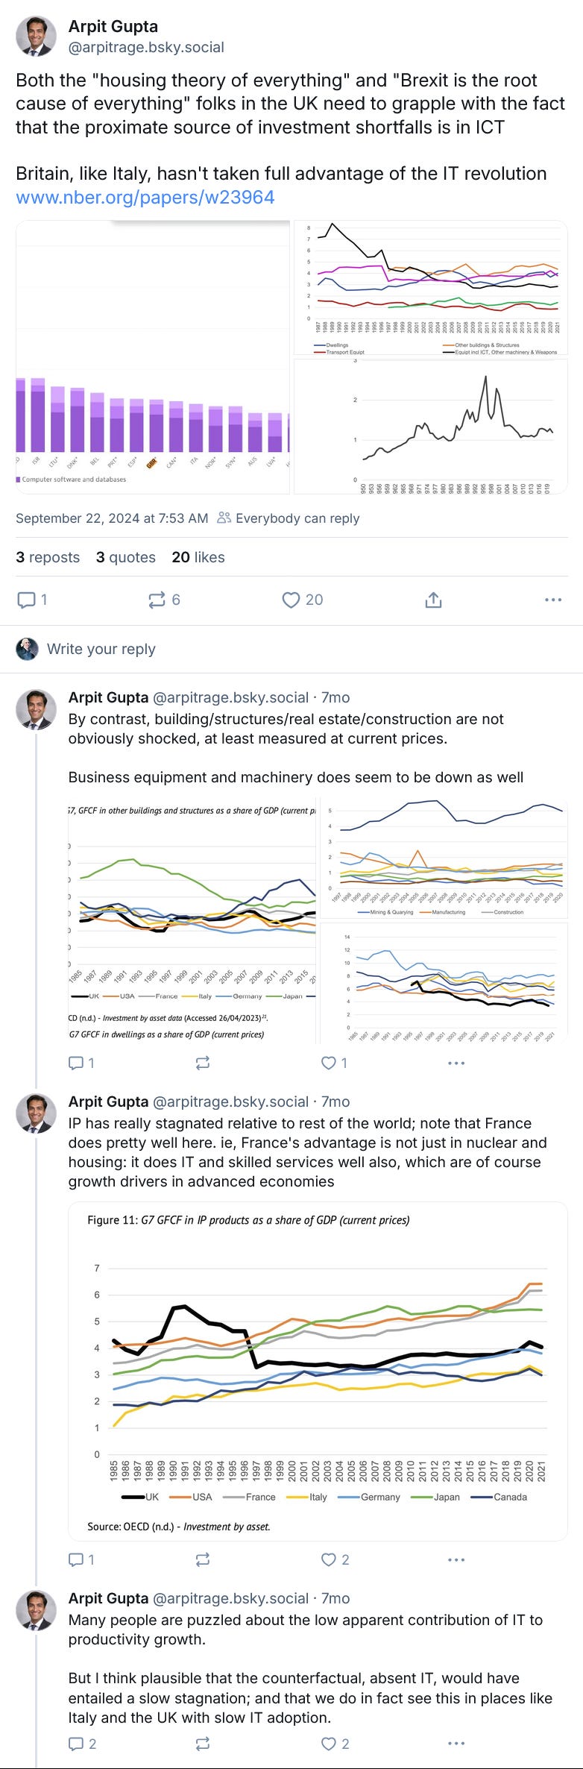The height and width of the screenshot is (1769, 583).
Task: Click reply icon on the productivity growth post
Action: point(76,1744)
